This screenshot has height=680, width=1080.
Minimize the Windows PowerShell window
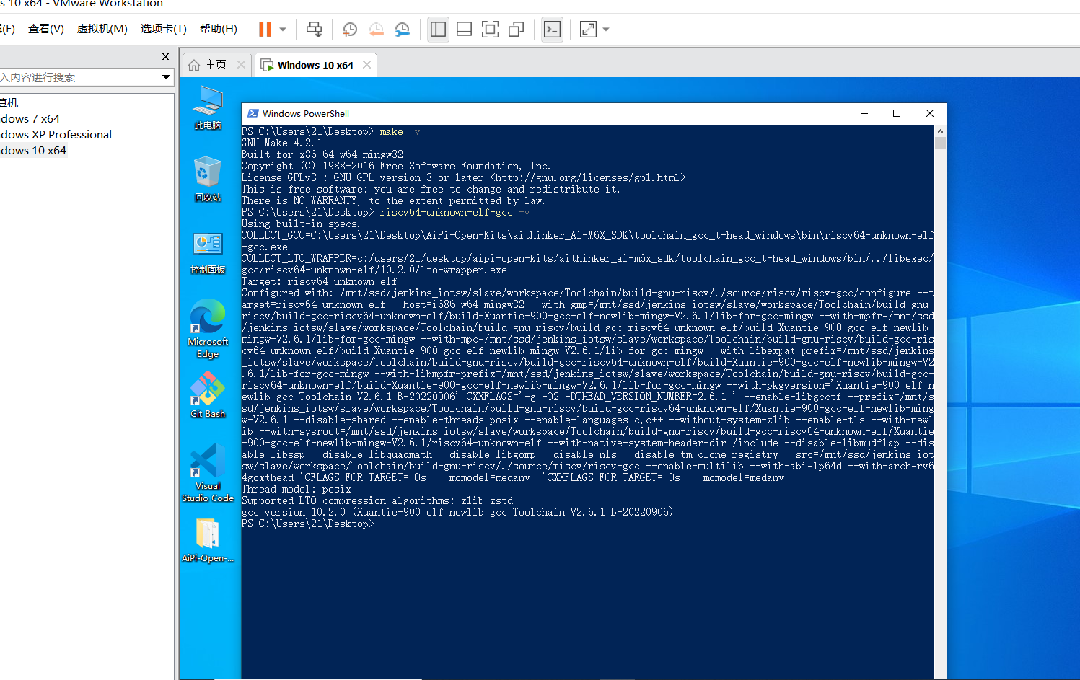pos(864,113)
